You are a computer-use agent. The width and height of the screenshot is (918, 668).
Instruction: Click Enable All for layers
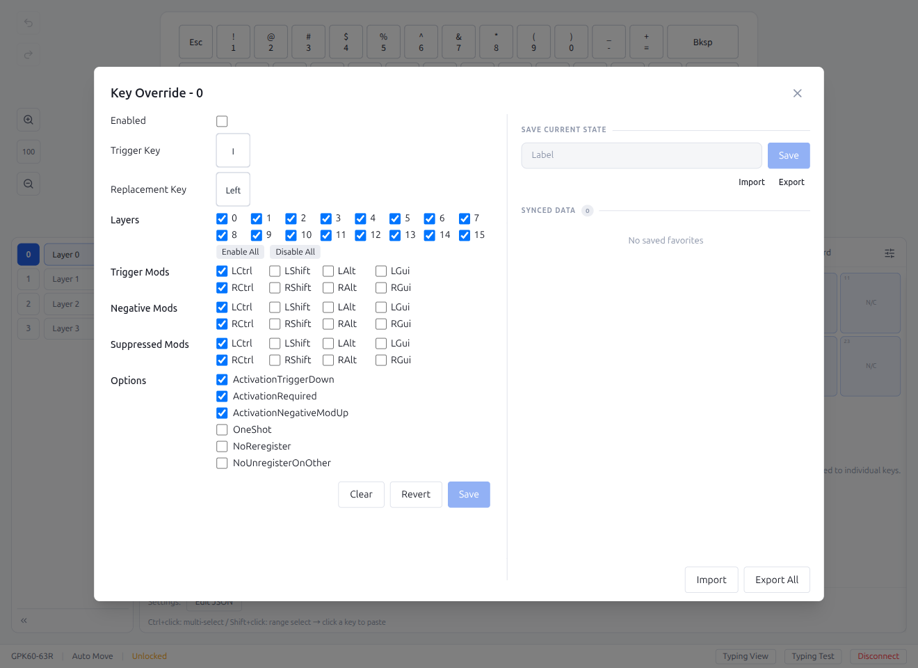(240, 251)
